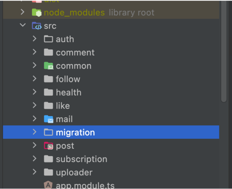The height and width of the screenshot is (189, 232).
Task: Click the migration folder icon
Action: 48,132
